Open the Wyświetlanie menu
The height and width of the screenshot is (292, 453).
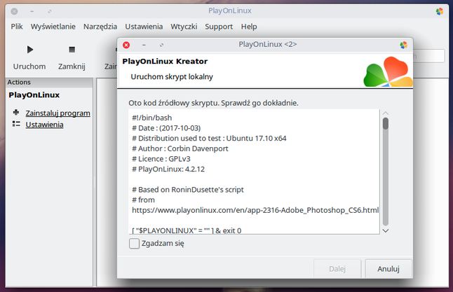click(x=53, y=27)
